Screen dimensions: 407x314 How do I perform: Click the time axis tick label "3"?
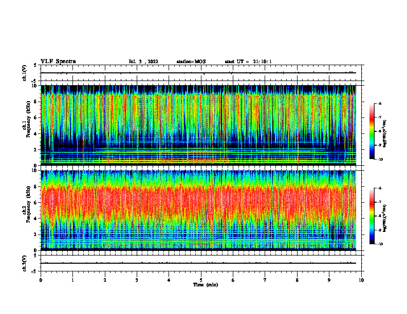(x=137, y=280)
